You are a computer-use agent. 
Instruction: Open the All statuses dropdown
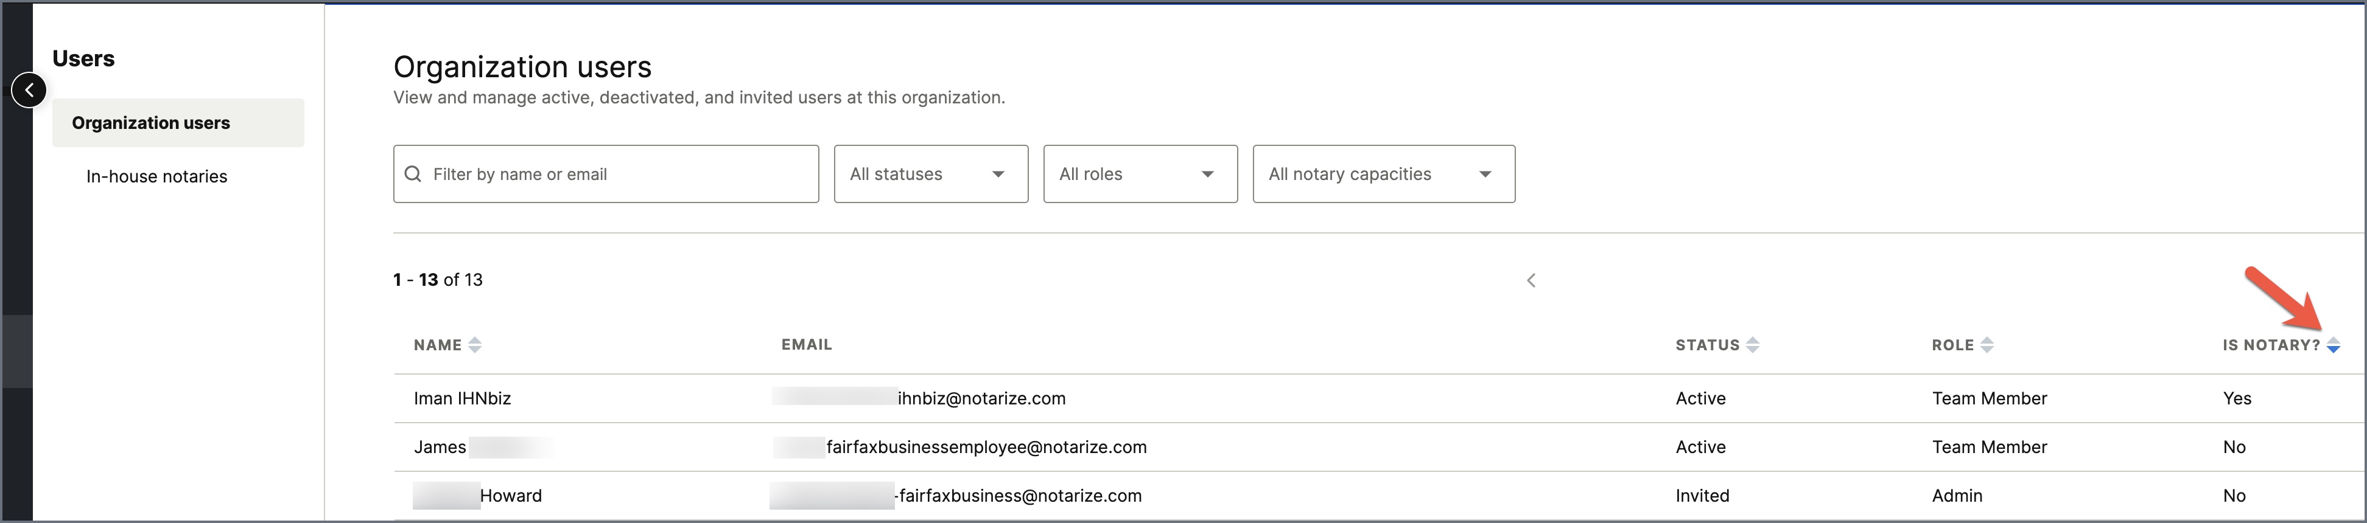(930, 175)
